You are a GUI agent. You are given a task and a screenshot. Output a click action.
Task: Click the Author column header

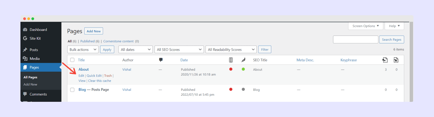pos(128,60)
